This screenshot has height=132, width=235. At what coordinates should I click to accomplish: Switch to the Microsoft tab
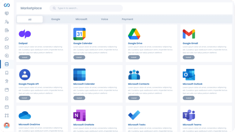[x=81, y=19]
